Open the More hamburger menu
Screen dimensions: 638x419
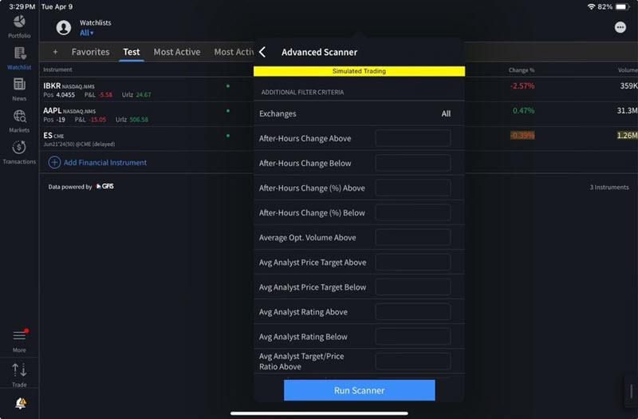19,339
